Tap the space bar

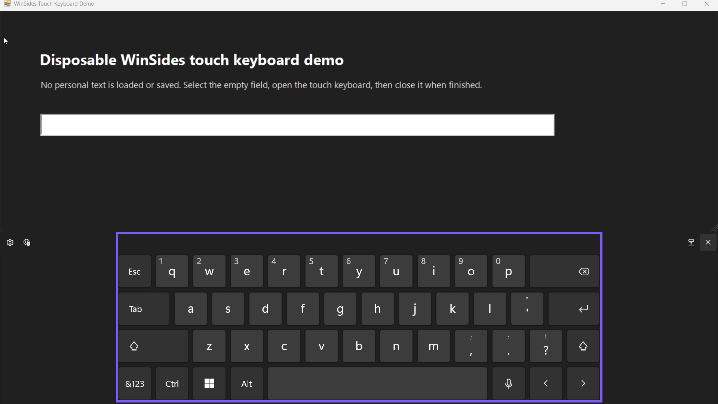[x=378, y=384]
